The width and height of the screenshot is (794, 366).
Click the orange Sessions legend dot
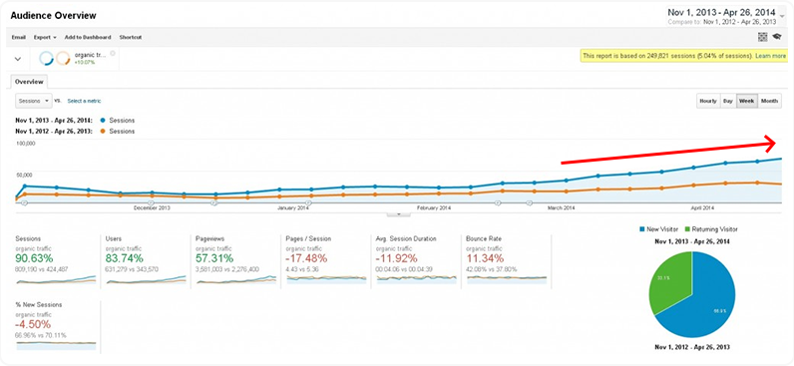click(103, 131)
